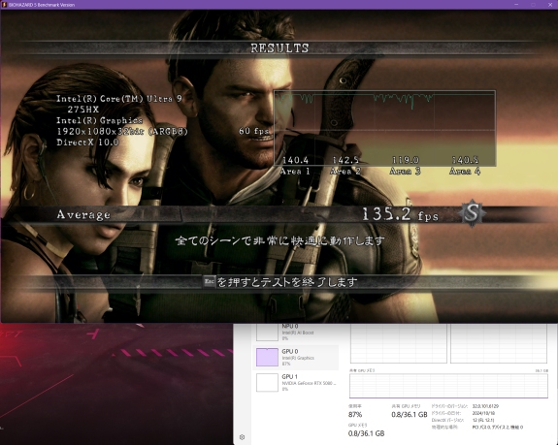Click the BIOHAZARD 5 Benchmark title bar icon
The height and width of the screenshot is (445, 558).
coord(4,5)
